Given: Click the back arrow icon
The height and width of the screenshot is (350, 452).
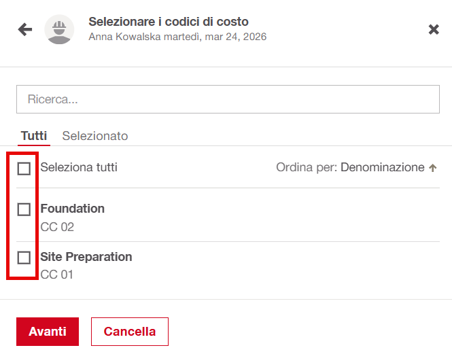Looking at the screenshot, I should tap(25, 29).
